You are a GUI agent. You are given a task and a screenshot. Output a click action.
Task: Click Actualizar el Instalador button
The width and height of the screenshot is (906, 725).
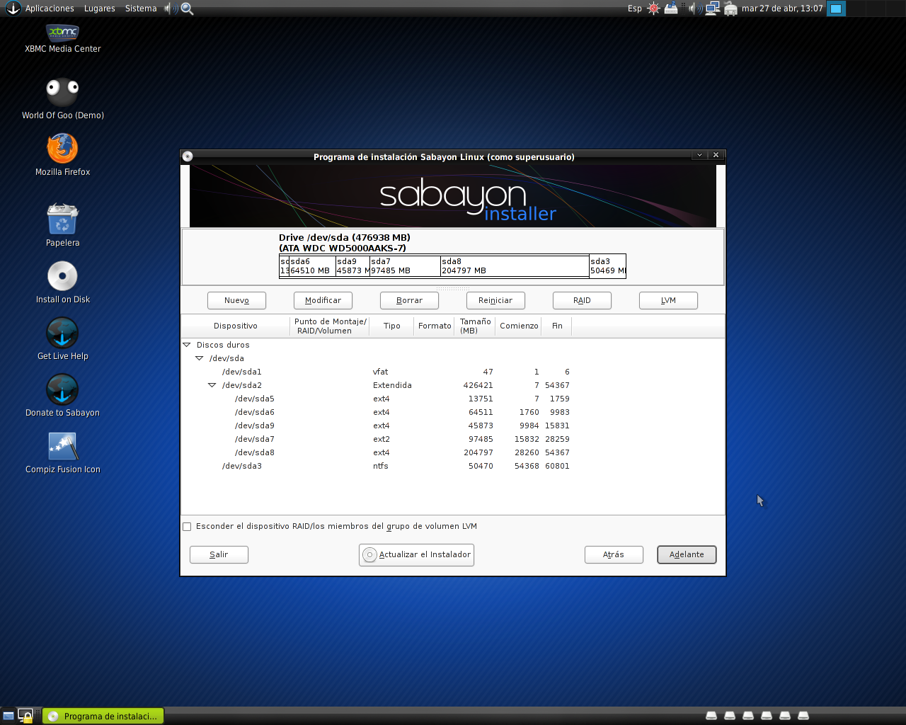[x=416, y=554]
